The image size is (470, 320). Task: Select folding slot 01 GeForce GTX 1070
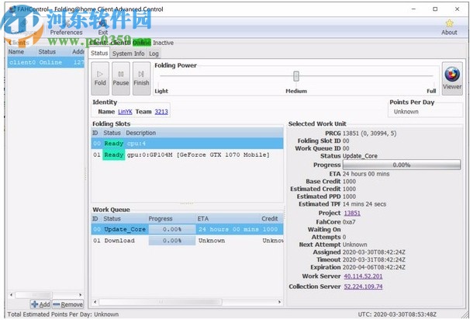[188, 155]
